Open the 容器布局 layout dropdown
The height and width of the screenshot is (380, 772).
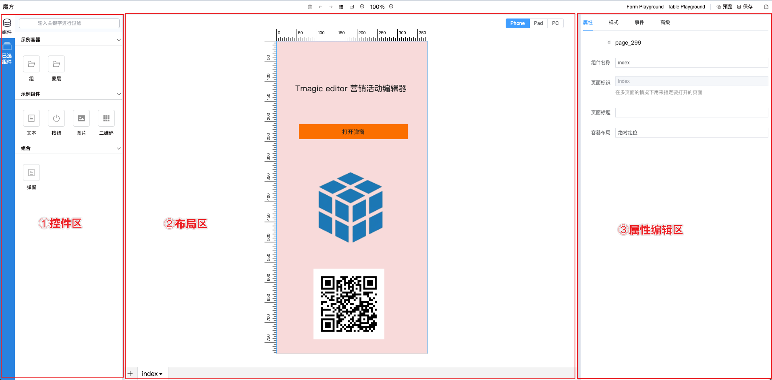click(691, 133)
